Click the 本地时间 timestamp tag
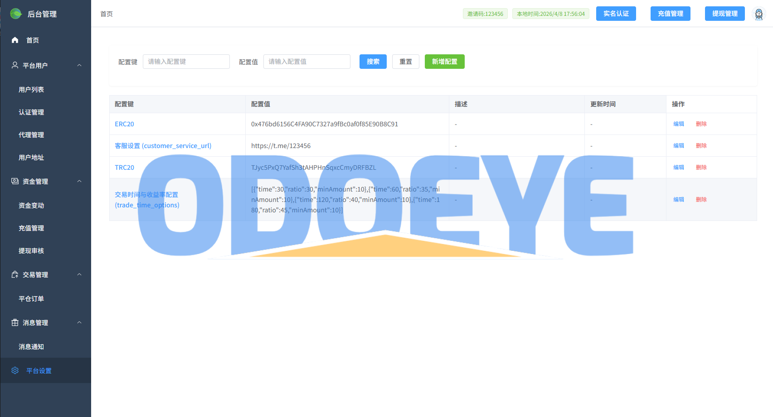Viewport: 773px width, 417px height. click(551, 14)
